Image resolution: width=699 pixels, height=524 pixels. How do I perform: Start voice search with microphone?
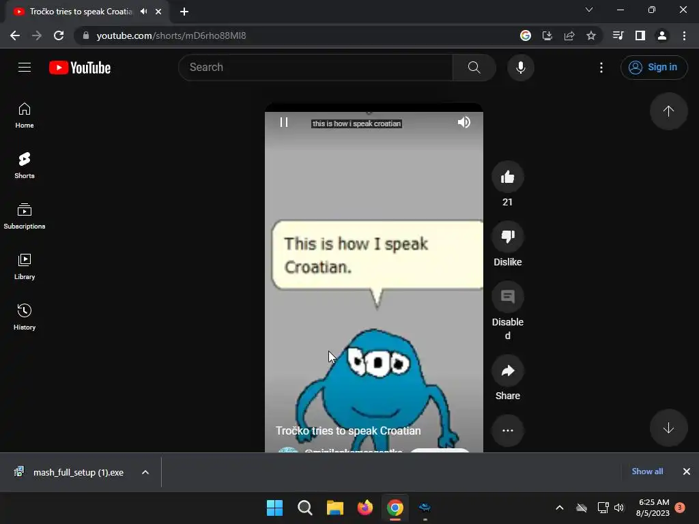click(520, 68)
